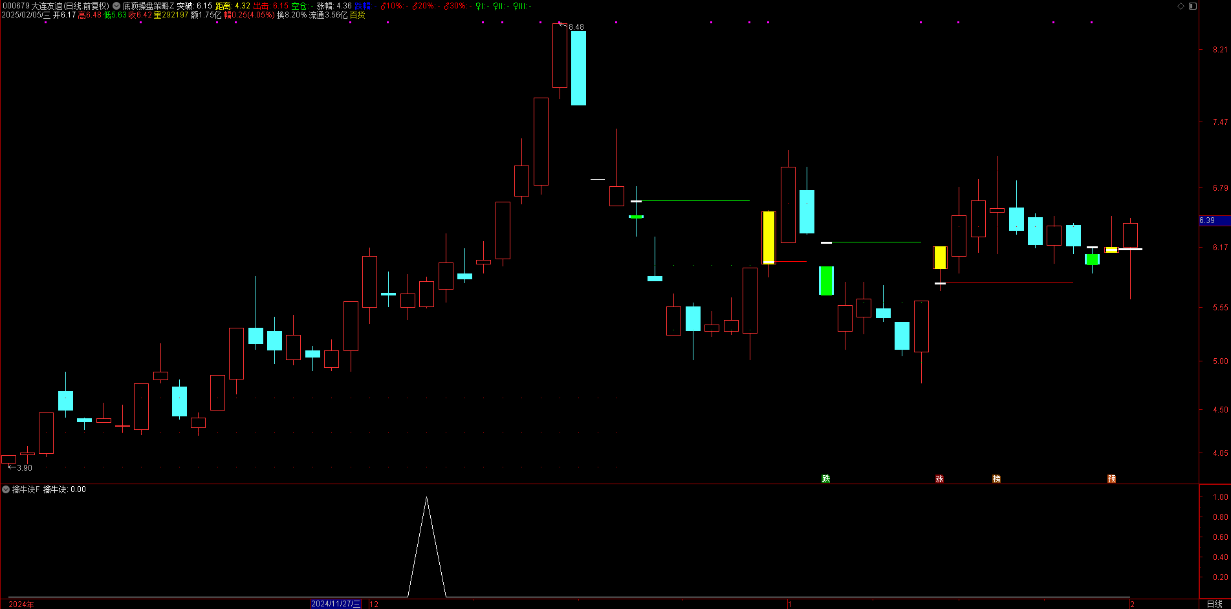This screenshot has height=609, width=1231.
Task: Click the 换8.20% turnover value
Action: point(292,15)
